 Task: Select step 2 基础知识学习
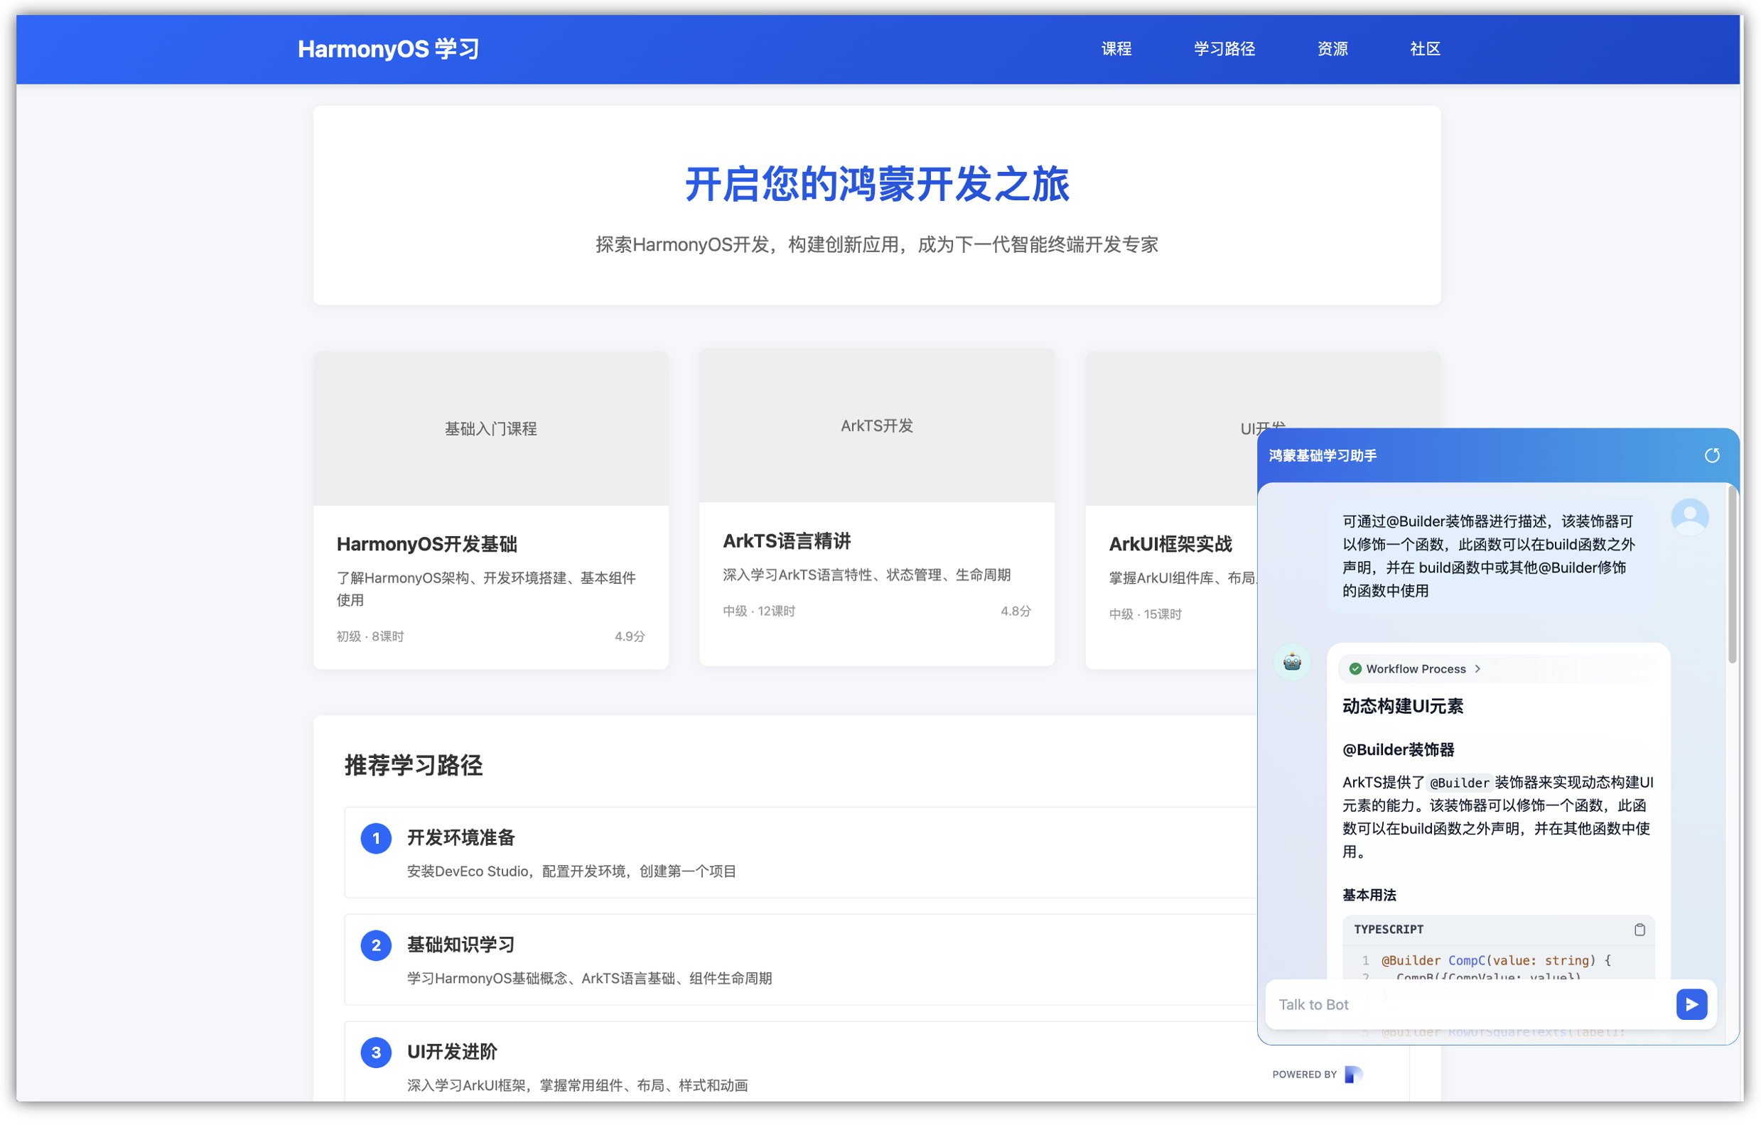pos(801,960)
